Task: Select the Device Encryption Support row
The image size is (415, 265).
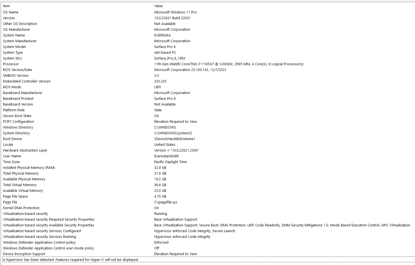Action: (207, 254)
